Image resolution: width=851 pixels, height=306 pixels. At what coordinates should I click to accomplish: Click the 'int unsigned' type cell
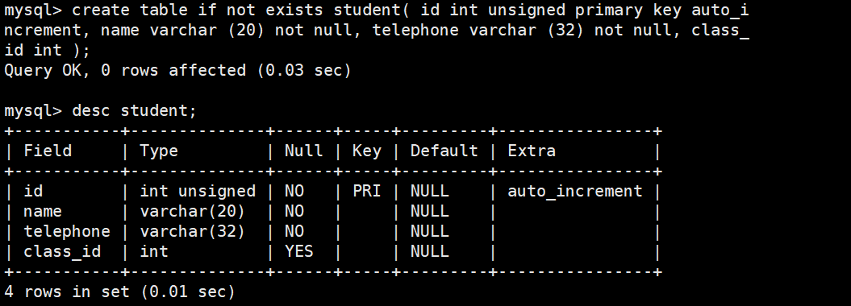click(198, 191)
